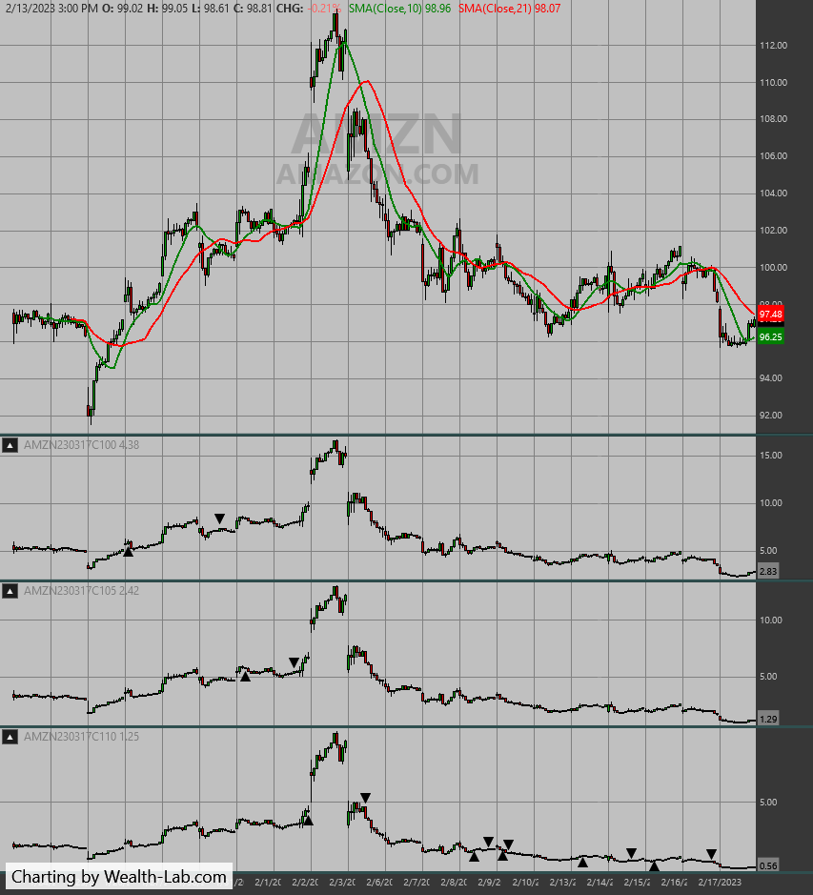The width and height of the screenshot is (813, 895).
Task: Collapse the AMZN230317C100 pane with its arrow icon
Action: [x=10, y=445]
